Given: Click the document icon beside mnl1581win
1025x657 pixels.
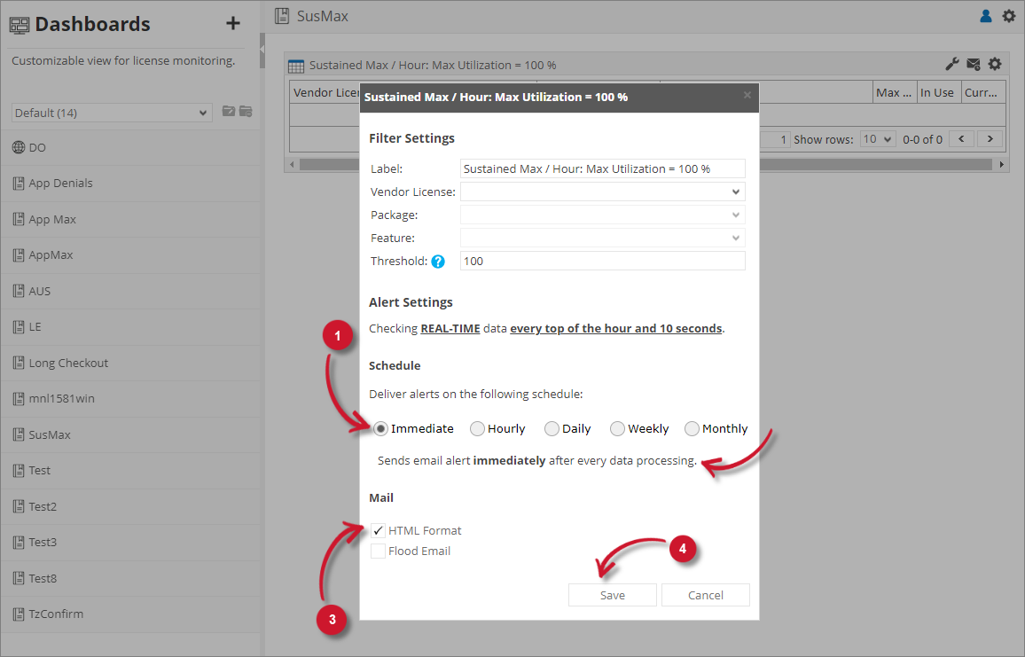Looking at the screenshot, I should 19,399.
